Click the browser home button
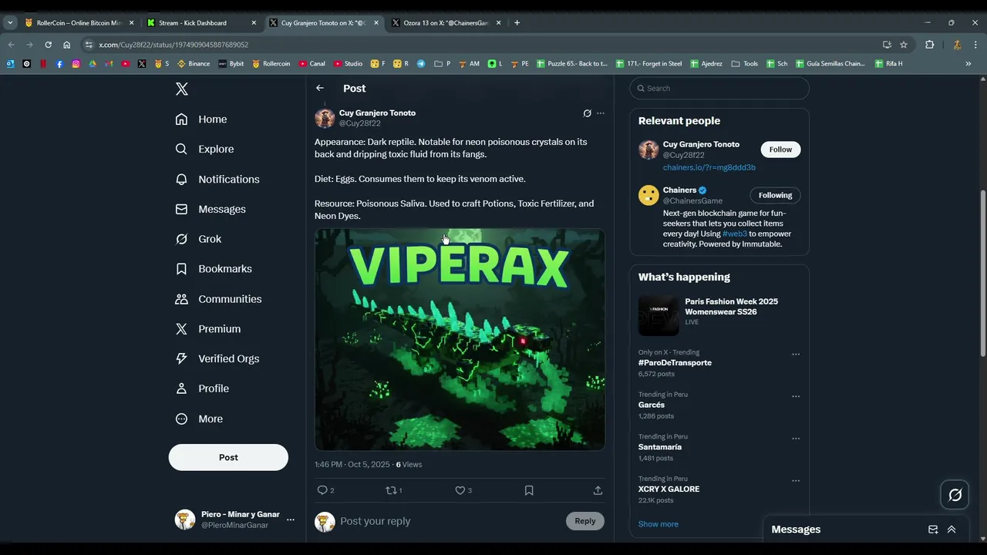Viewport: 987px width, 555px height. (66, 45)
